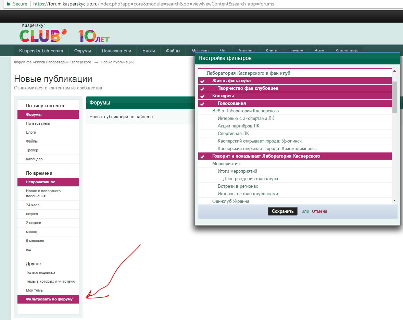The image size is (403, 320).
Task: Select Интервью с фан-клубовцами row
Action: click(295, 194)
